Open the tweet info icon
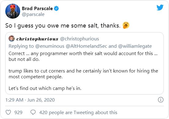The image size is (169, 119). coord(161,100)
